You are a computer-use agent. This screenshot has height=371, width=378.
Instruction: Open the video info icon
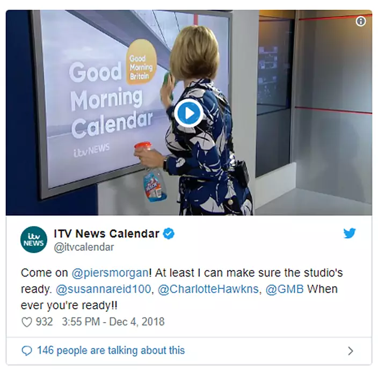(360, 21)
